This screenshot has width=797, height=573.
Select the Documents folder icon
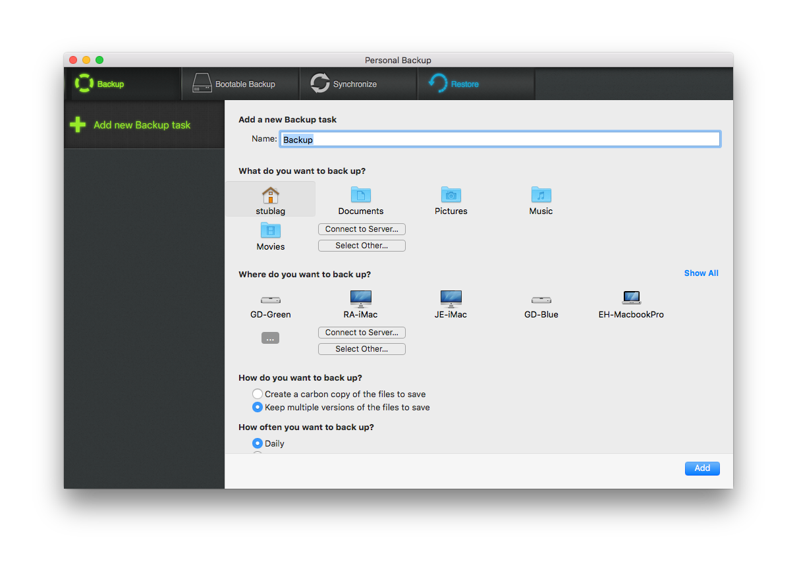point(361,194)
